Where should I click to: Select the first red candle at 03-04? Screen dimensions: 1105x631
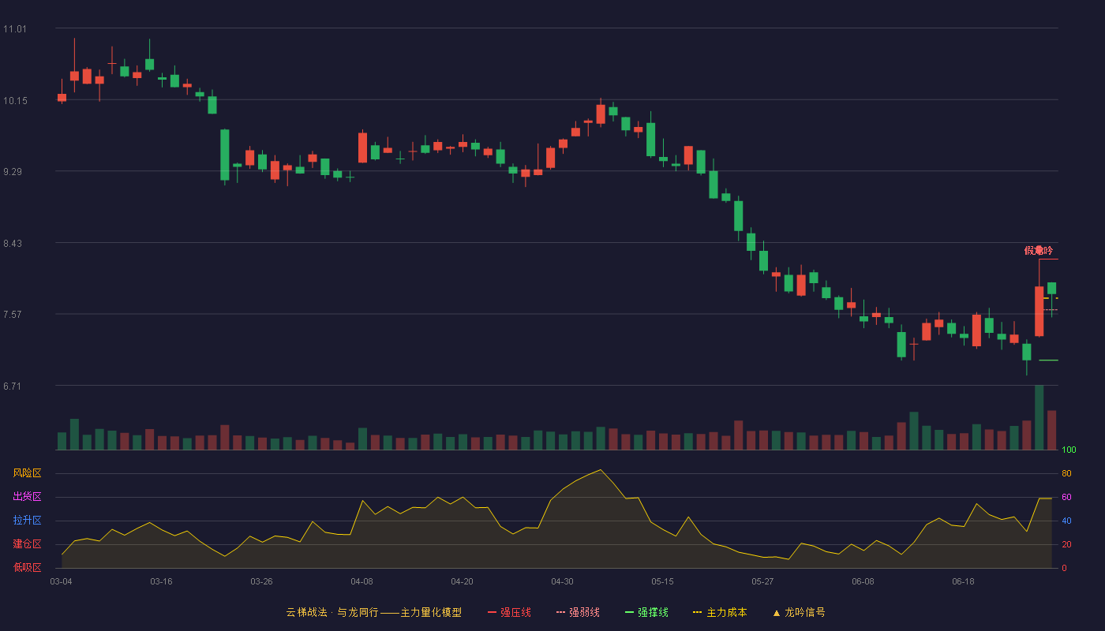(x=62, y=98)
